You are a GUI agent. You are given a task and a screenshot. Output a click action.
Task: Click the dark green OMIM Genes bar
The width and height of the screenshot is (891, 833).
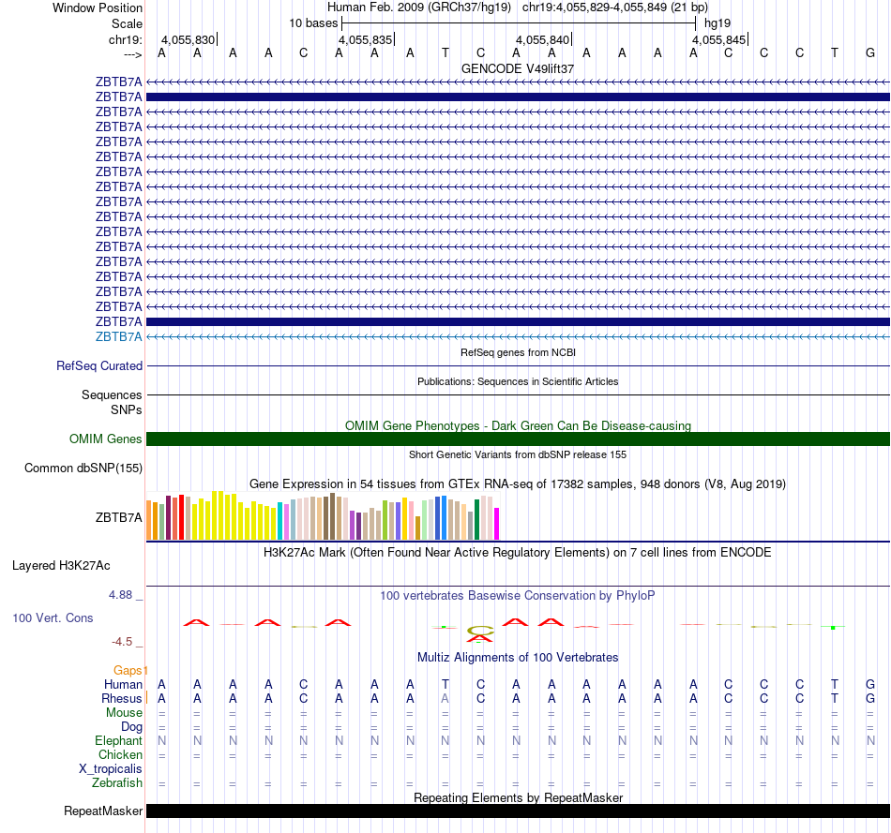coord(518,439)
